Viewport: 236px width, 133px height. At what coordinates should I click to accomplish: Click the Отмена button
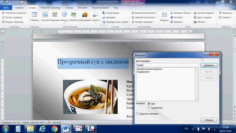209,120
